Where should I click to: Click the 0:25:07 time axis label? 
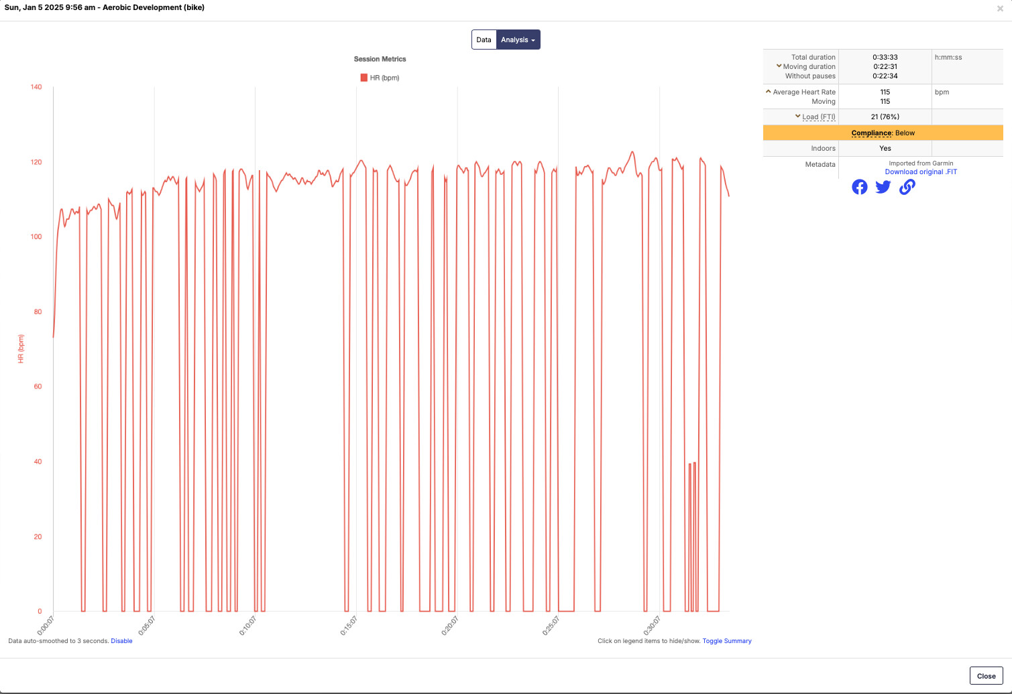(551, 626)
